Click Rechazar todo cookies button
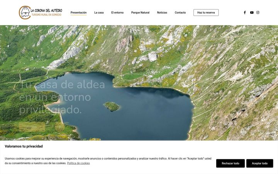 230,163
